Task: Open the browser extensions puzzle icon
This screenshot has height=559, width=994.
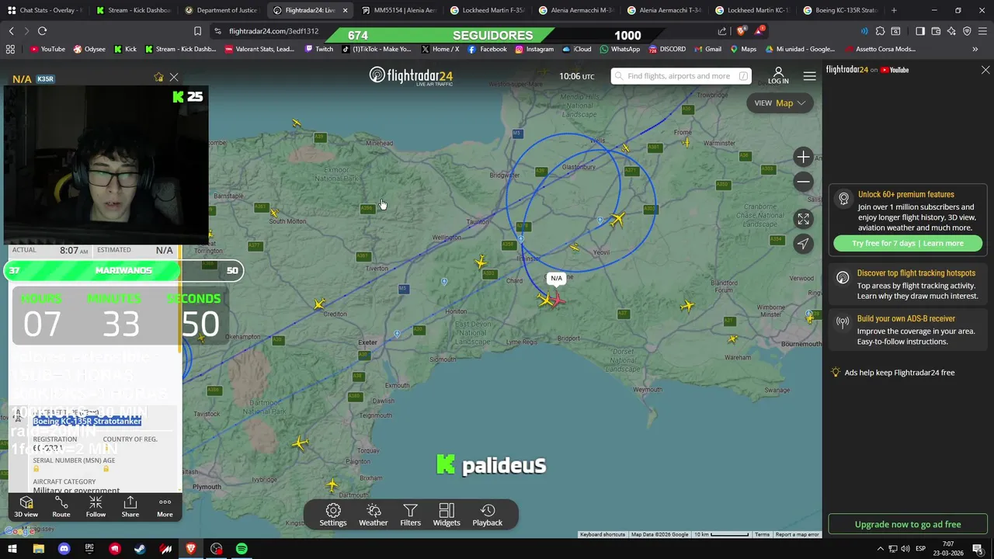Action: (x=880, y=31)
